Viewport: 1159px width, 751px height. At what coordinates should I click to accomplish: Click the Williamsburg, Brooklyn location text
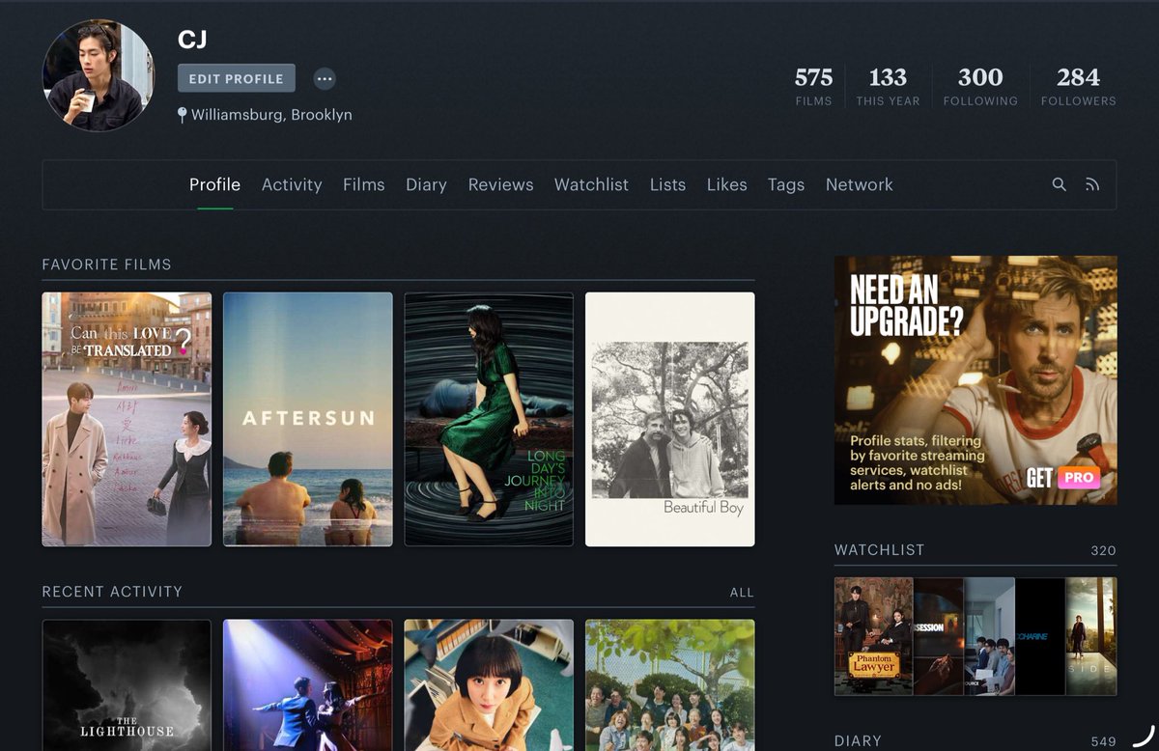(x=271, y=115)
